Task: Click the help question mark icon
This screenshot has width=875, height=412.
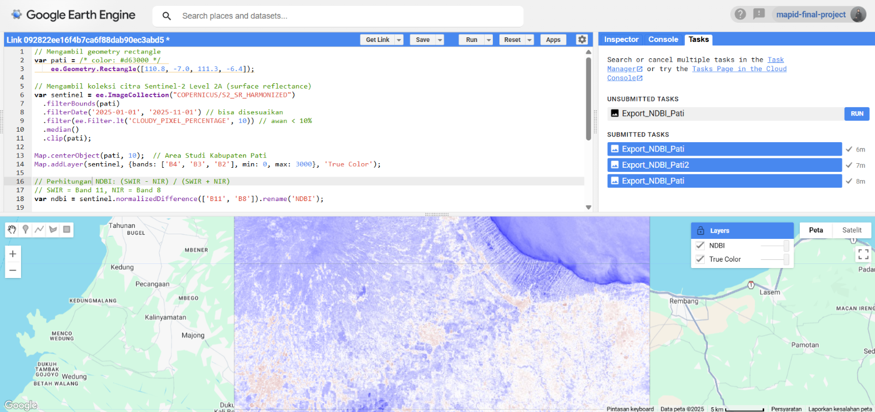Action: coord(740,15)
